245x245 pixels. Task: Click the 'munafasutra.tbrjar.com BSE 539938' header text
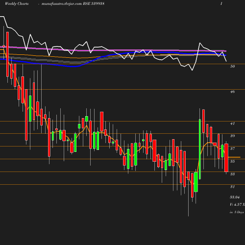(73, 3)
